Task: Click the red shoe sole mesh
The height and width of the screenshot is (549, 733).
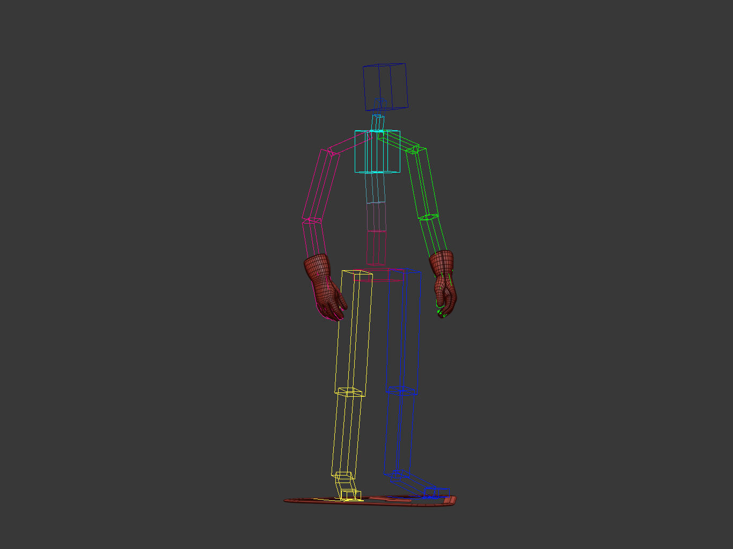Action: point(370,501)
